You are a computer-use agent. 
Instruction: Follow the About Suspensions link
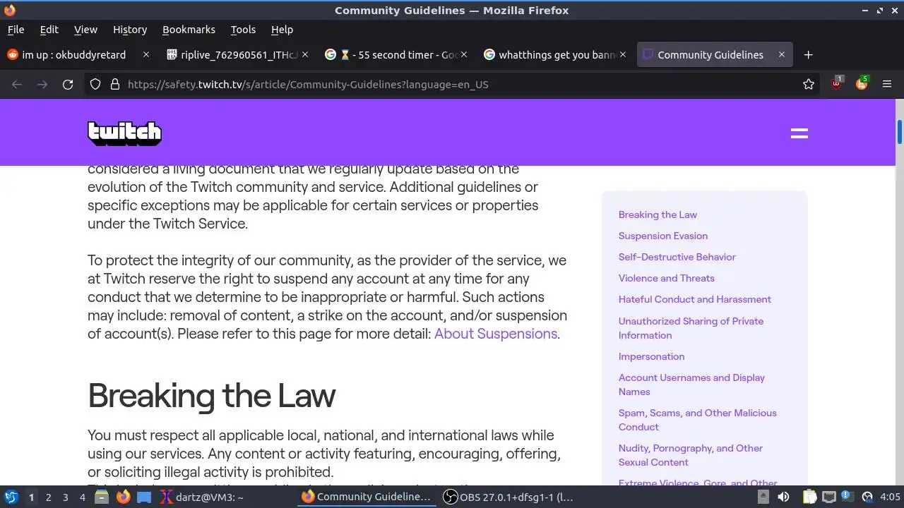[495, 334]
